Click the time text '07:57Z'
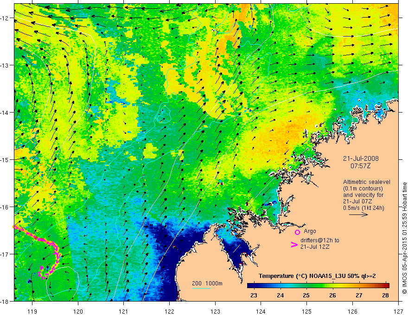 click(x=360, y=166)
